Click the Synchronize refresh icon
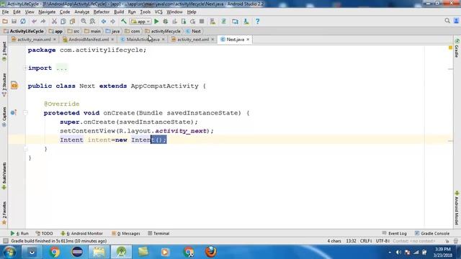461x259 pixels. [23, 22]
